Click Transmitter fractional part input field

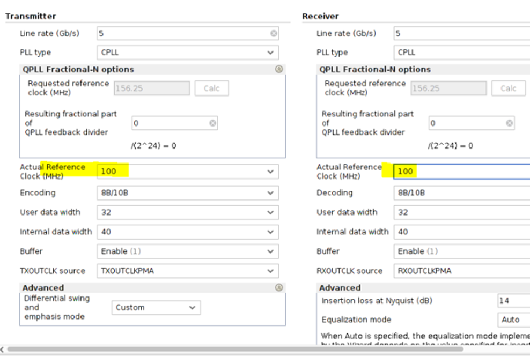[x=175, y=123]
